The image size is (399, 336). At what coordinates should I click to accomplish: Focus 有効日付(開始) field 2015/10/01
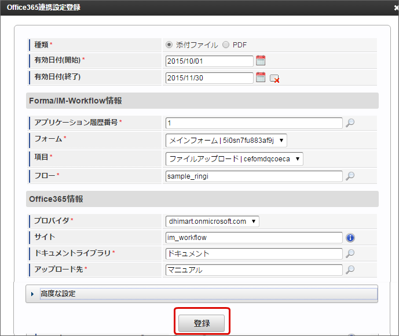tap(210, 61)
